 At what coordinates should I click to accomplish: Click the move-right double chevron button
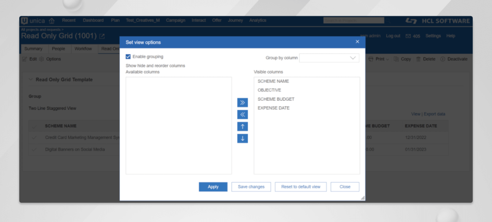[x=243, y=103]
